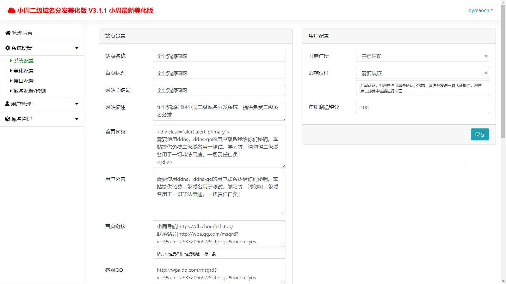Image resolution: width=506 pixels, height=284 pixels.
Task: Click the home icon beside 管理后台
Action: pos(8,33)
